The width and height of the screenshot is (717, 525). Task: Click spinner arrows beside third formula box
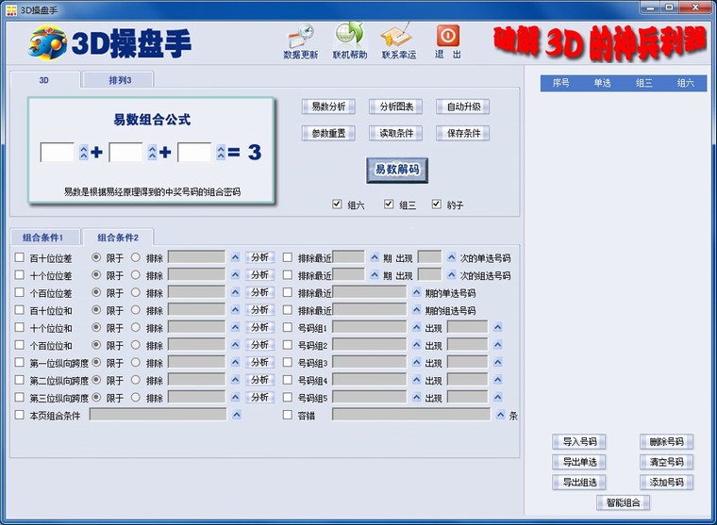click(x=221, y=152)
